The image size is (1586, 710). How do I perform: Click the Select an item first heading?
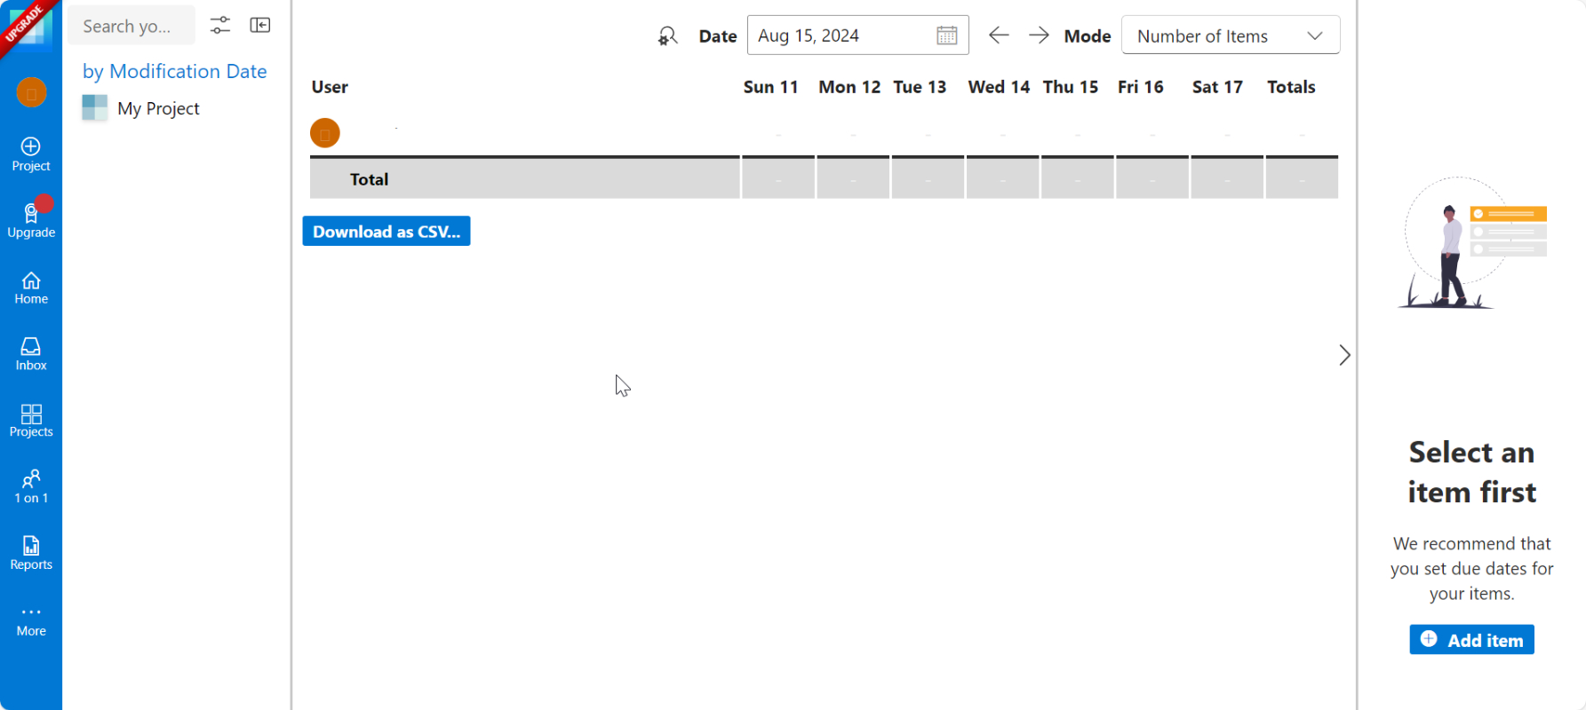point(1472,472)
